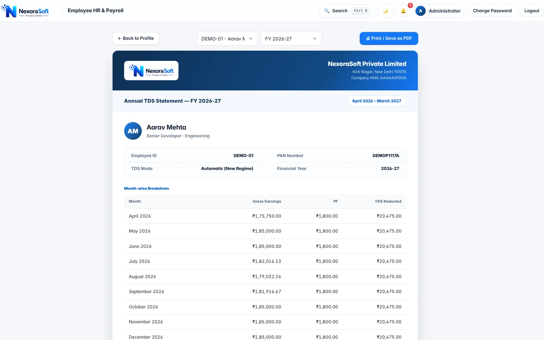Open notifications bell icon
The height and width of the screenshot is (340, 544).
click(403, 11)
